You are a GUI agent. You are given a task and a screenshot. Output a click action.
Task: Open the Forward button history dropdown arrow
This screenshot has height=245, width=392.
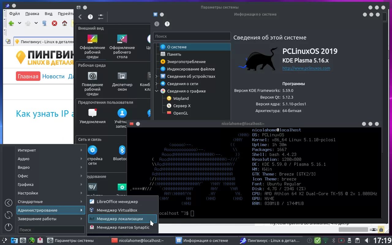tap(36, 23)
